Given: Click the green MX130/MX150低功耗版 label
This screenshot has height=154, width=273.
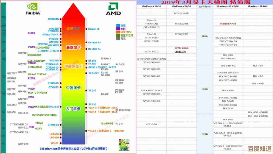Looking at the screenshot, I should click(44, 116).
